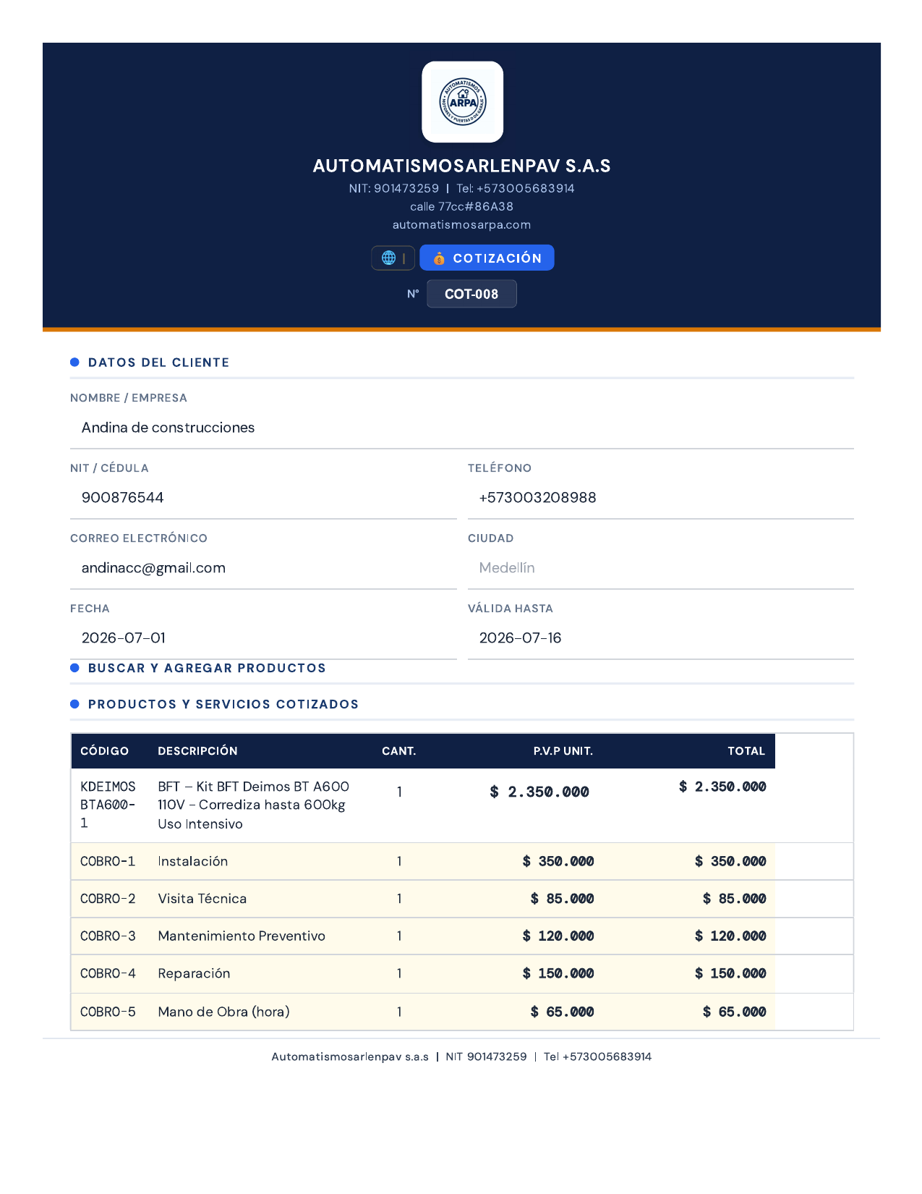922x1194 pixels.
Task: Click the ARPA company logo
Action: point(463,102)
